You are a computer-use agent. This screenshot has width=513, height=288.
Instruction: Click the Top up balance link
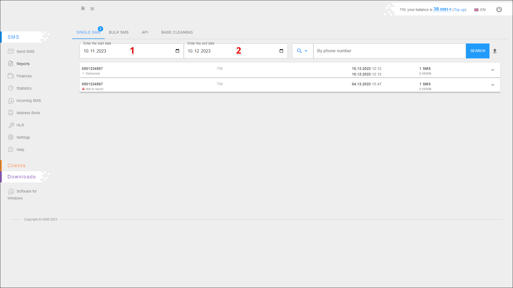[459, 10]
